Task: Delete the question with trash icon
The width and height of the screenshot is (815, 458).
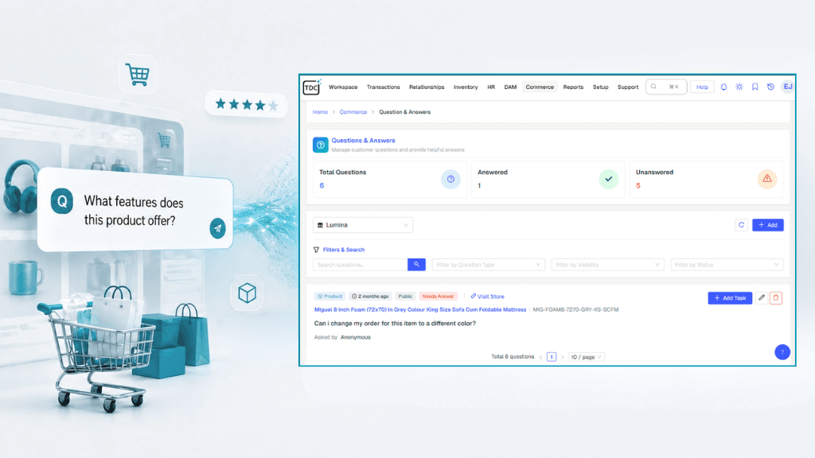Action: 776,297
